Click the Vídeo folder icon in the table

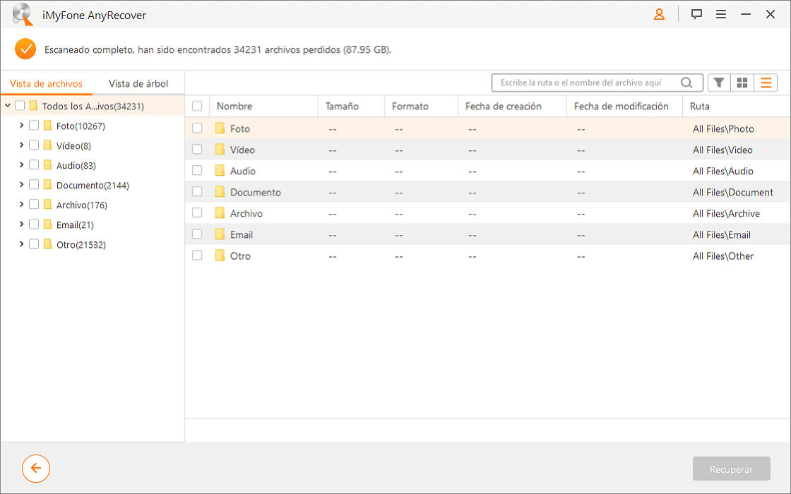[x=220, y=149]
